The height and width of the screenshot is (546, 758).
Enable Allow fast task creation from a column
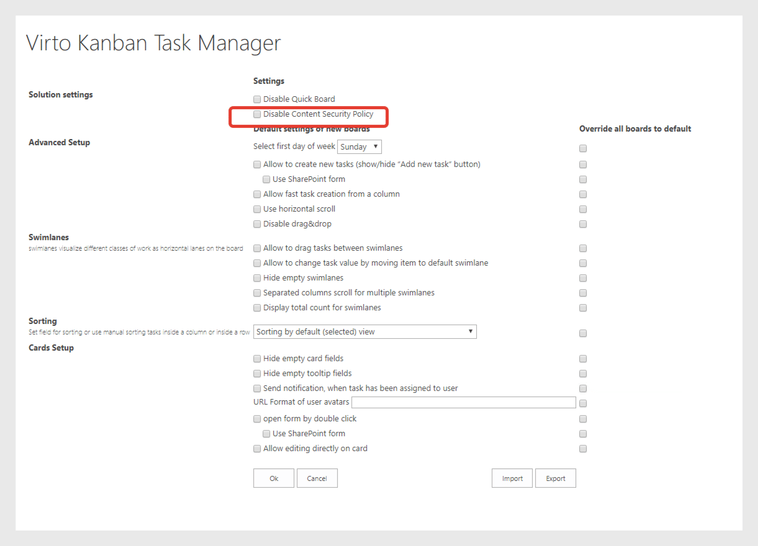257,195
